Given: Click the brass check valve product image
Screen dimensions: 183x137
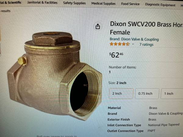Looking at the screenshot, I should click(55, 76).
